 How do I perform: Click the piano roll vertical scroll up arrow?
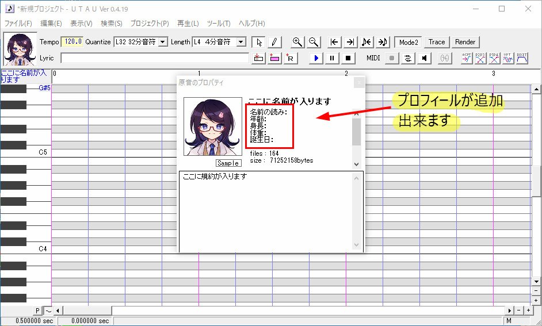coord(536,89)
